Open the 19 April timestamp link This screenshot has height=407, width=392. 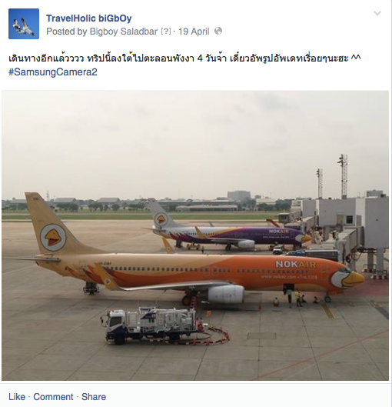(x=194, y=32)
